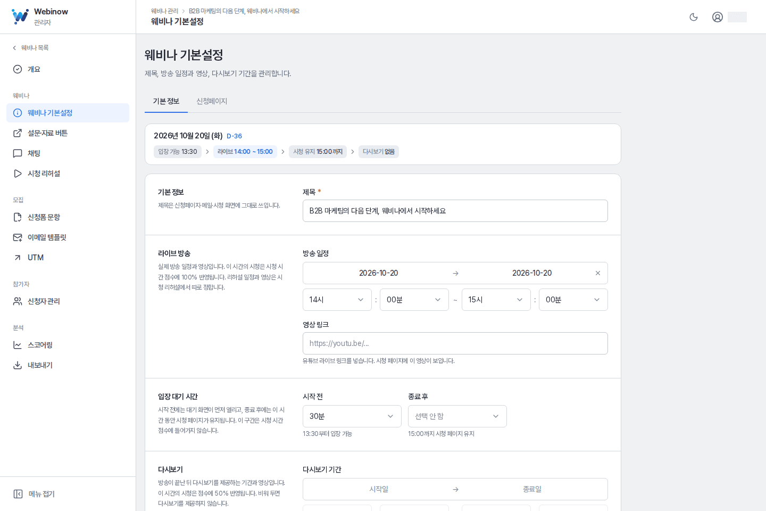
Task: Click the 다시보기 기간 종료일 field
Action: pyautogui.click(x=532, y=489)
